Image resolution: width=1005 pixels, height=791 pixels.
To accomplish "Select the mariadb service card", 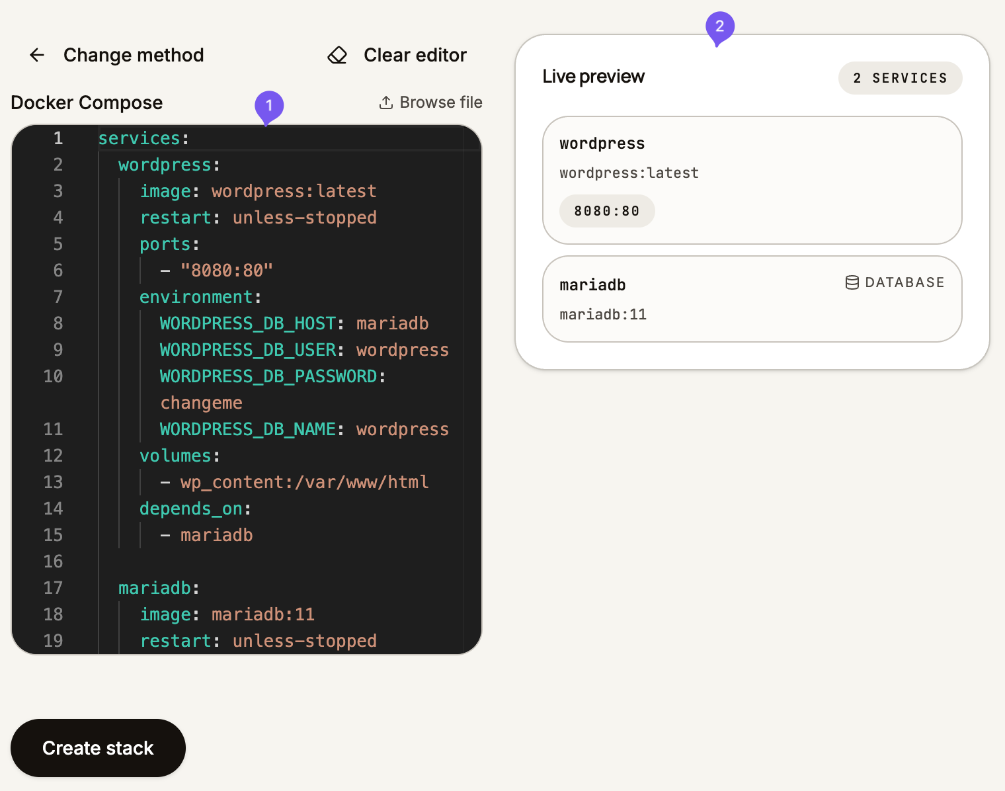I will coord(752,299).
